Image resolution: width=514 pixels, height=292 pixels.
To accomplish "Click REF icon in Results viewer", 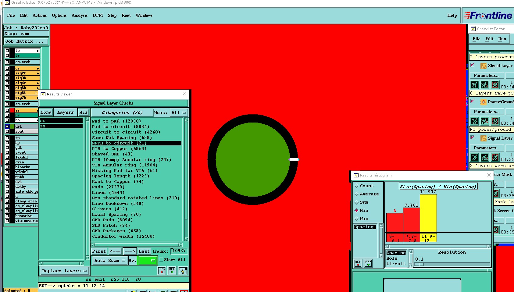I will (x=172, y=270).
